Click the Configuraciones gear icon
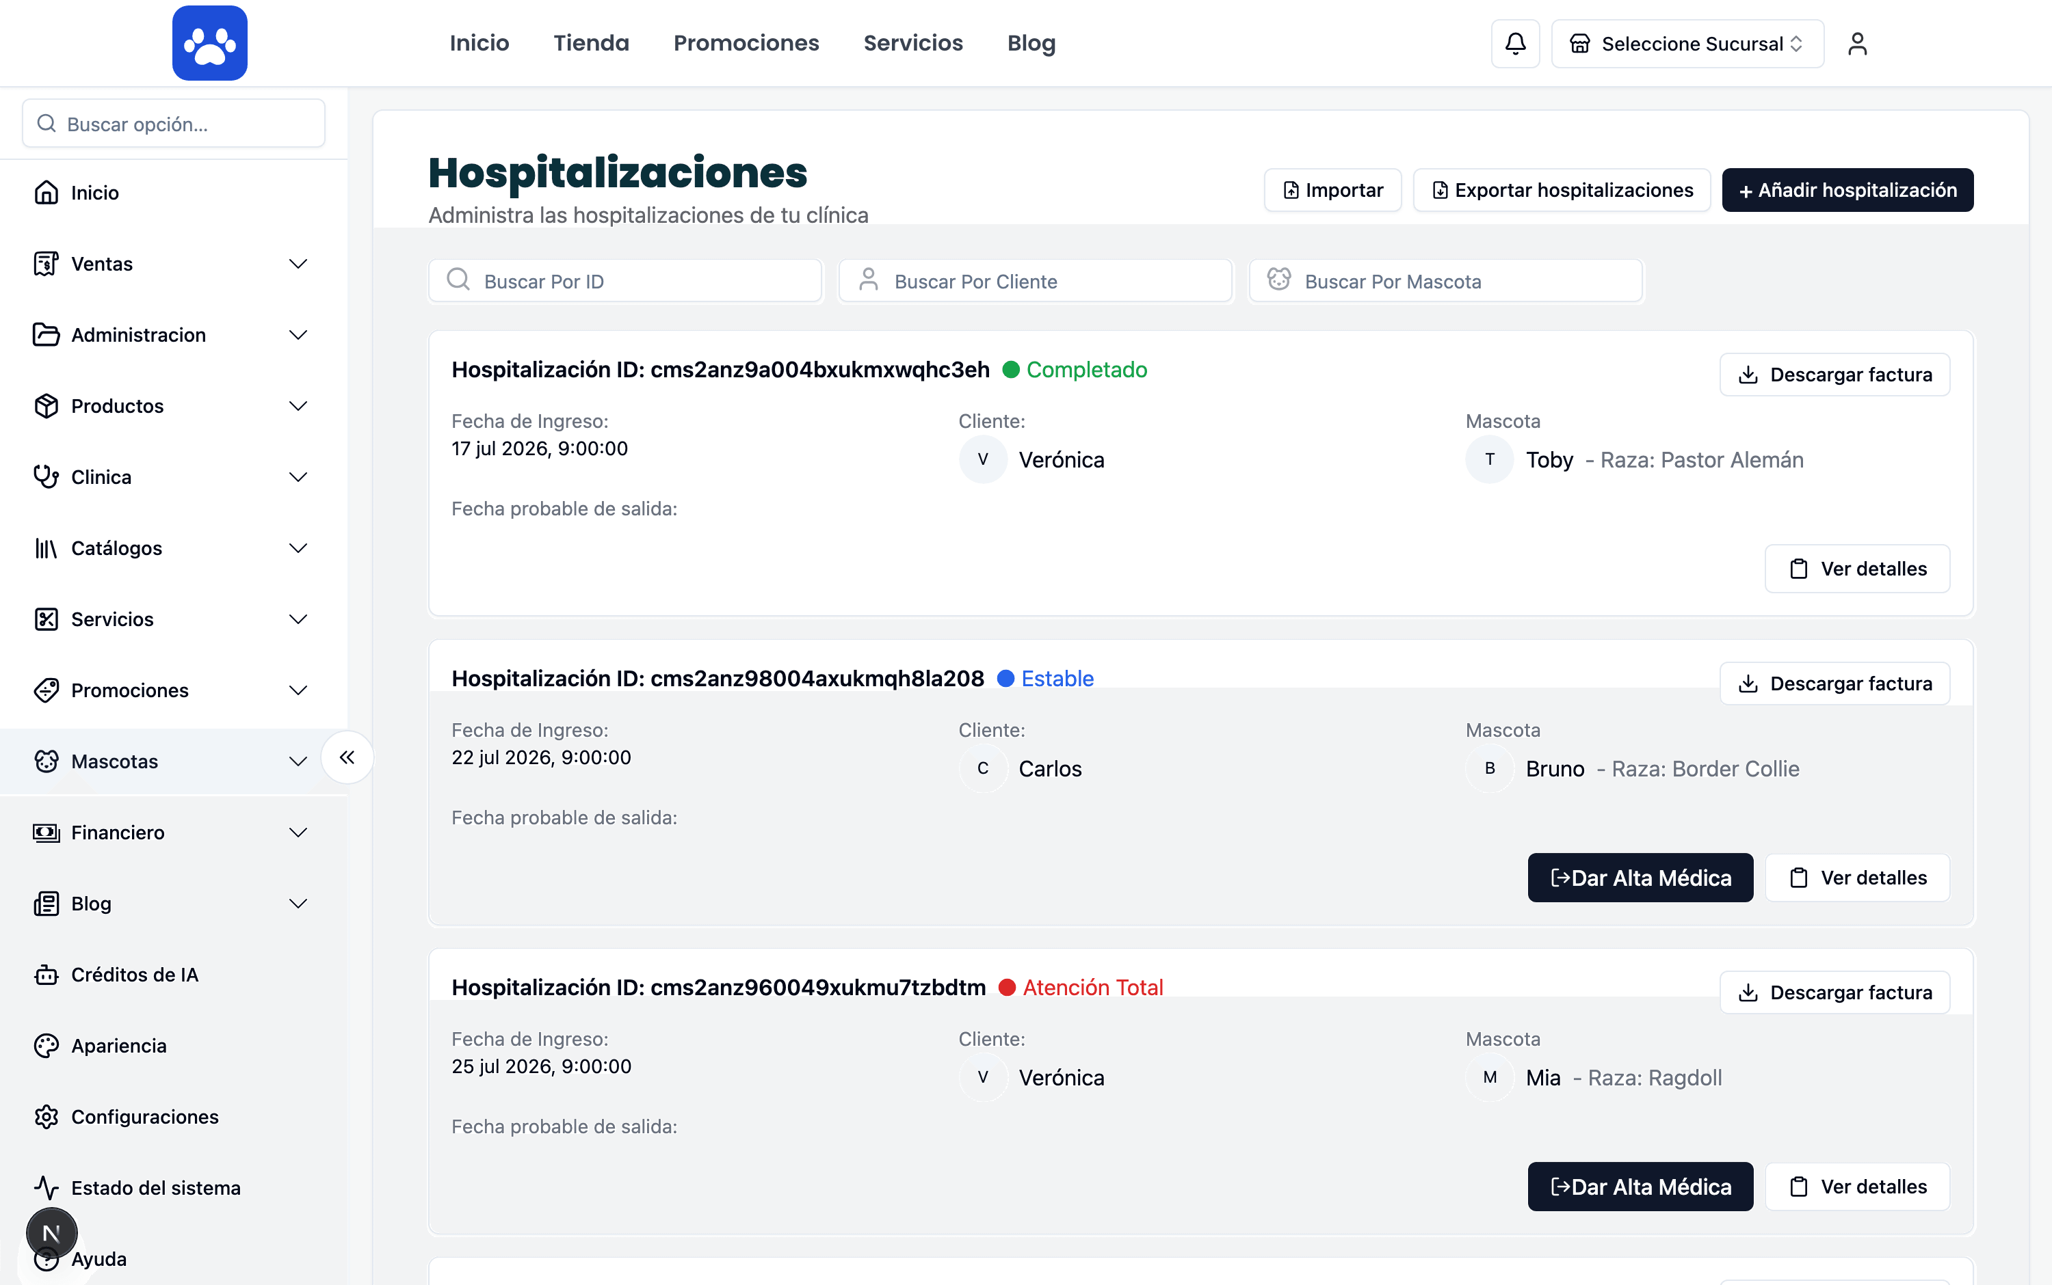 pos(47,1117)
